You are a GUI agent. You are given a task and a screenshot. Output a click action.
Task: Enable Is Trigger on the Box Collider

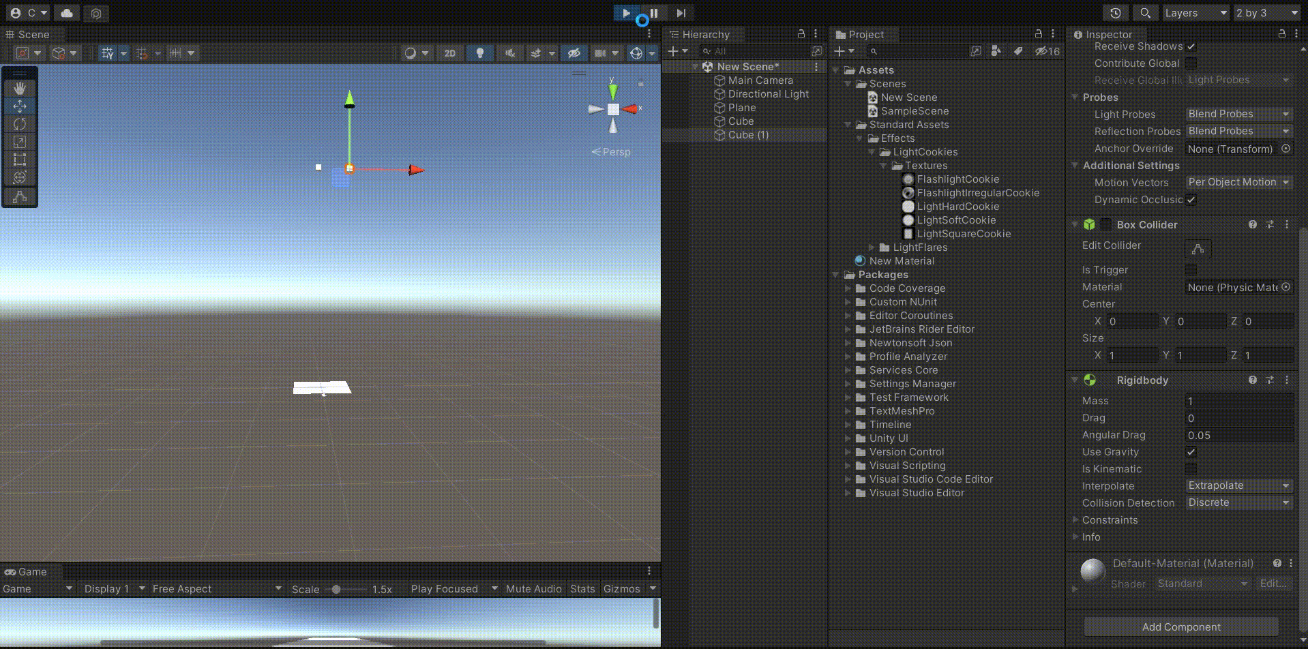pos(1191,270)
